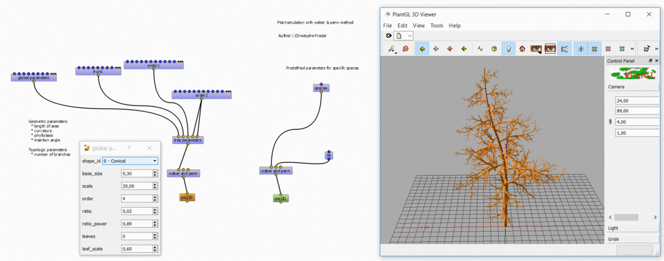
Task: Toggle the perspective camera icon
Action: [x=564, y=49]
